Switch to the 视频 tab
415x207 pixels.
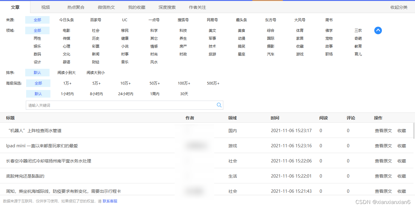click(x=46, y=7)
